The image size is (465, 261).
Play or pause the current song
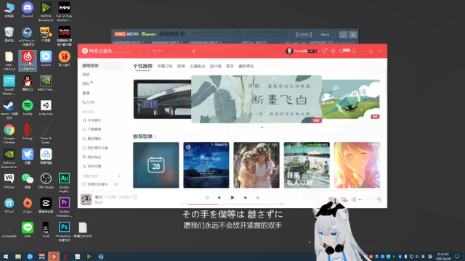(232, 197)
